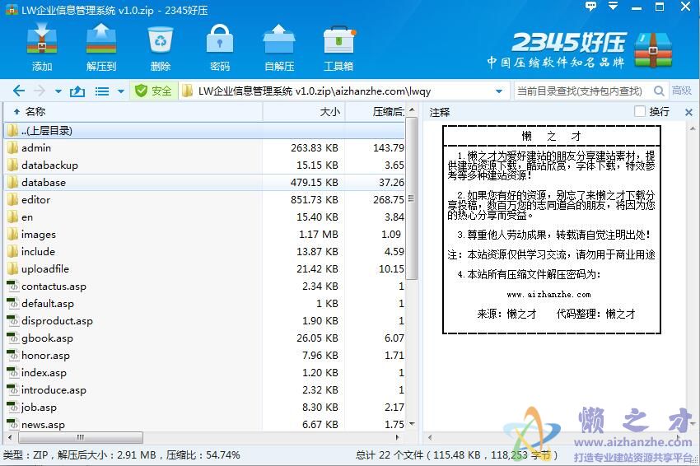Viewport: 700px width, 466px height.
Task: Select the ..(上层目录) parent folder row
Action: [x=204, y=130]
